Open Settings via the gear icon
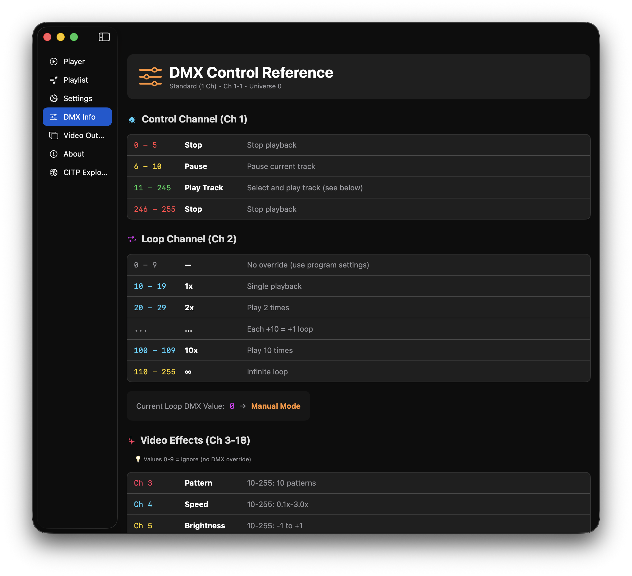632x576 pixels. tap(54, 99)
